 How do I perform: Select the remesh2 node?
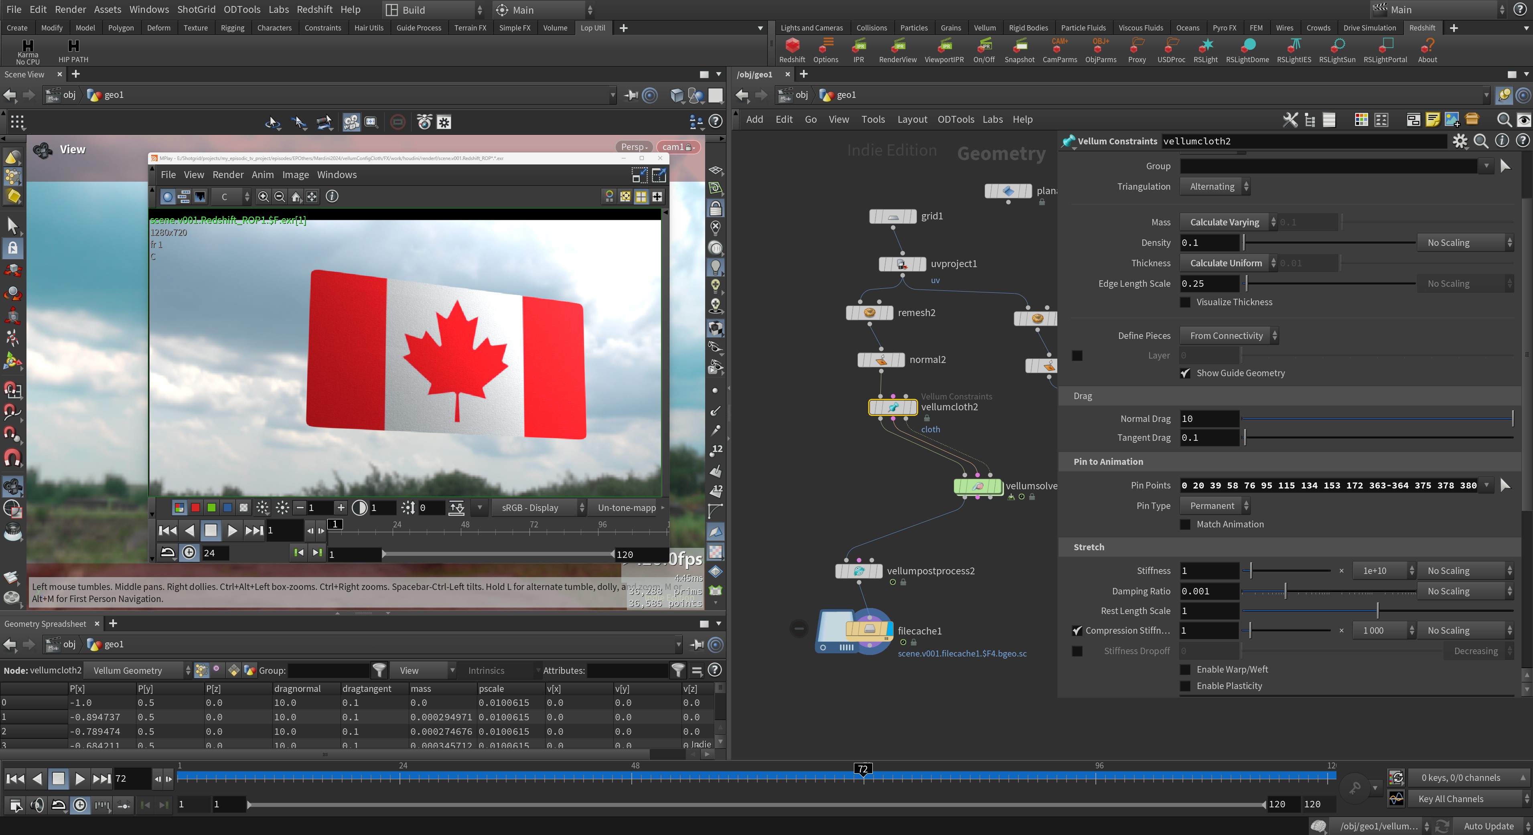(x=870, y=312)
